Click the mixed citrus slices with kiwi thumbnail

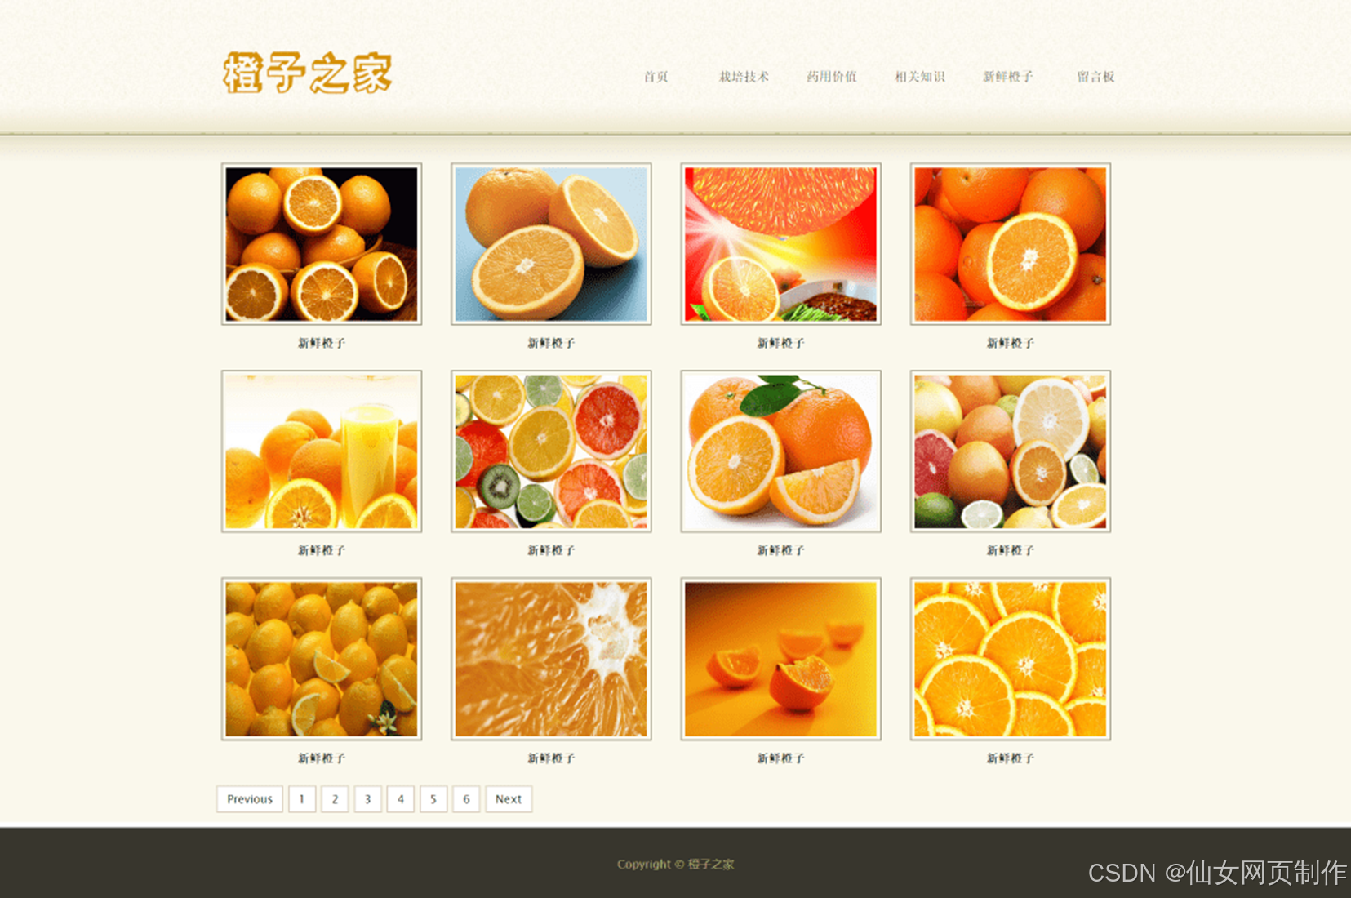551,451
